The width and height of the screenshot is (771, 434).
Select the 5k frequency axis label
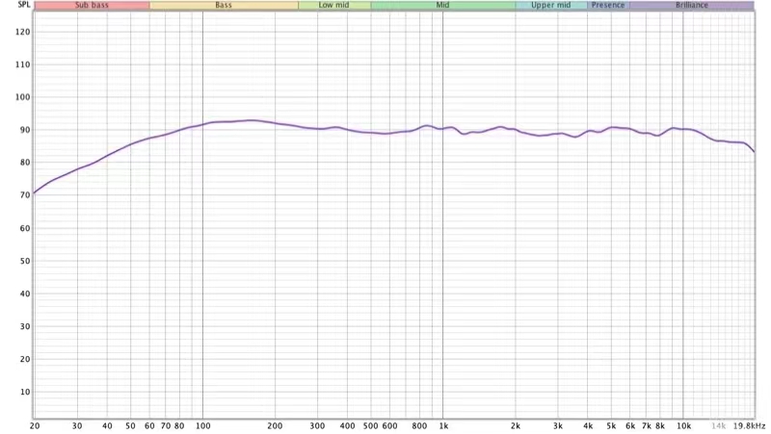tap(611, 424)
